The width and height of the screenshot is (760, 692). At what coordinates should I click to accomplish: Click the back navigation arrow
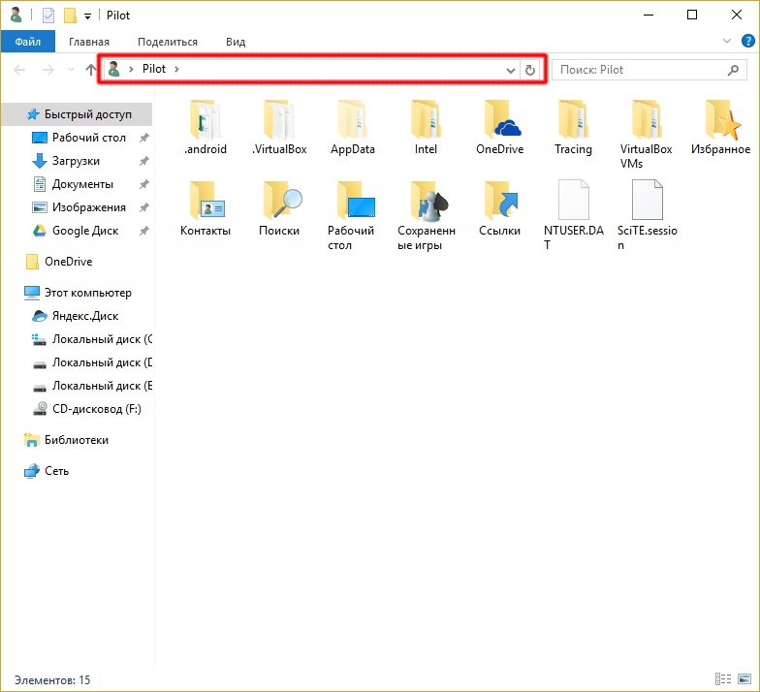(x=19, y=70)
